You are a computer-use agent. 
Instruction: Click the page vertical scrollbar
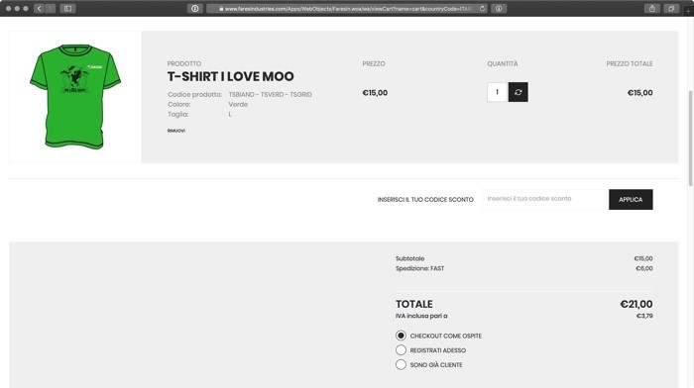click(x=690, y=138)
